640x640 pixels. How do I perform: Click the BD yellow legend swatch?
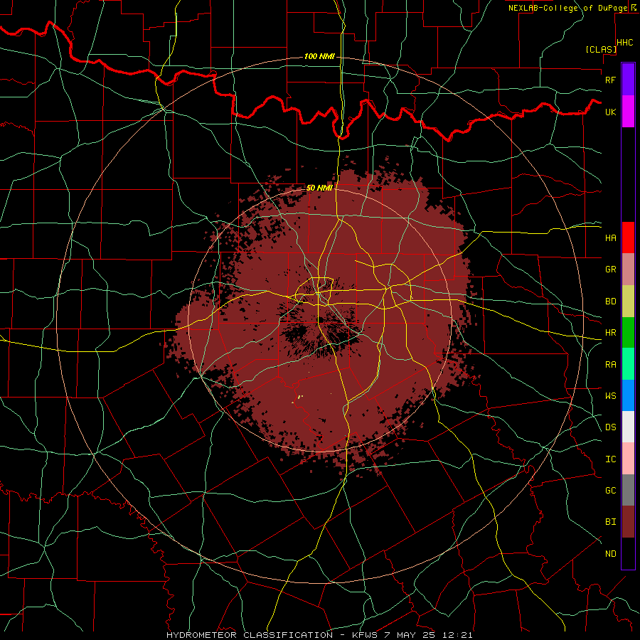(628, 301)
